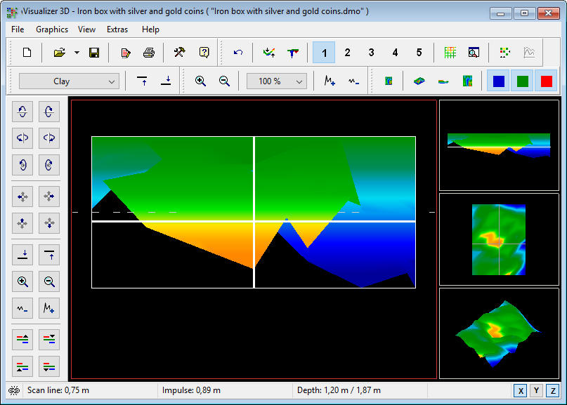Rotate left around vertical axis, sidebar button
The image size is (567, 405).
22,138
